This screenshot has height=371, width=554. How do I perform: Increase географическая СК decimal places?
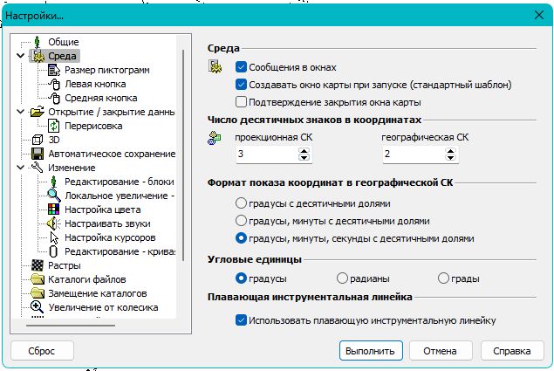[450, 151]
